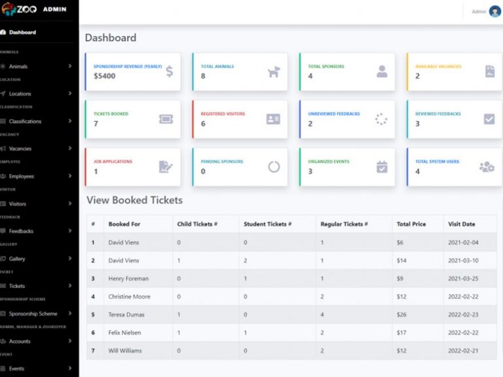This screenshot has height=377, width=503.
Task: Open Feedbacks in the sidebar menu
Action: [21, 231]
